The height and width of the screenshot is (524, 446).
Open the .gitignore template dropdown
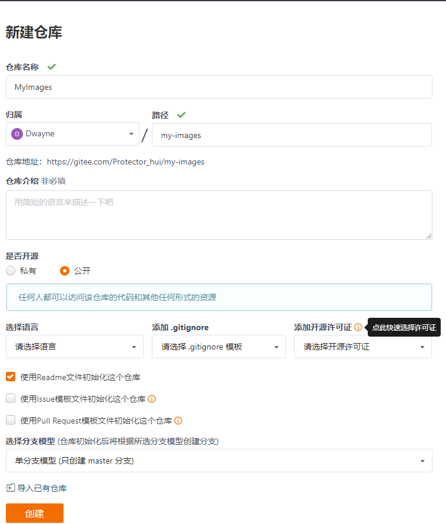pos(219,347)
